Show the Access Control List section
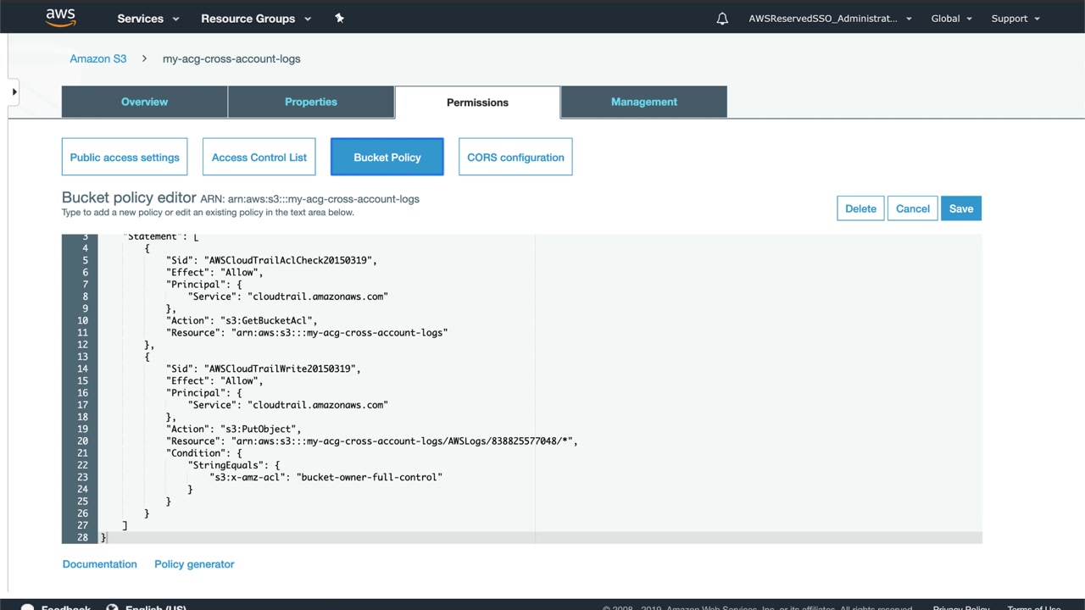This screenshot has width=1085, height=610. pos(259,157)
